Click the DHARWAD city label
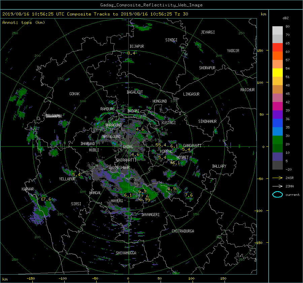This screenshot has height=283, width=303. coord(88,144)
